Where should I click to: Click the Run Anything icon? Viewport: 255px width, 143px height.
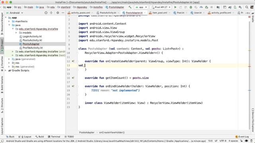click(225, 7)
